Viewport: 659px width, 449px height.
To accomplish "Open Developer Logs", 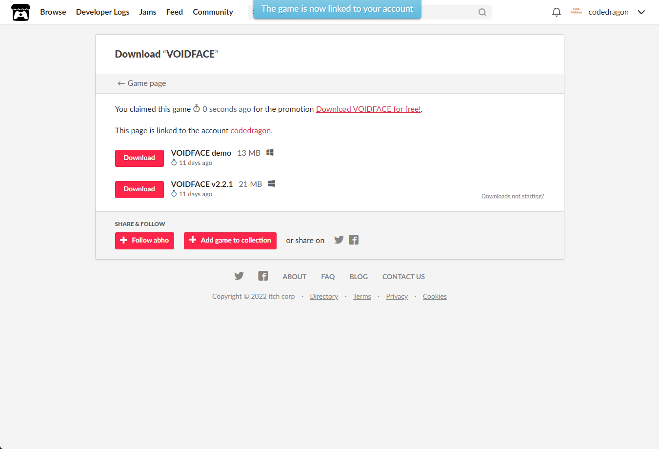I will 103,12.
